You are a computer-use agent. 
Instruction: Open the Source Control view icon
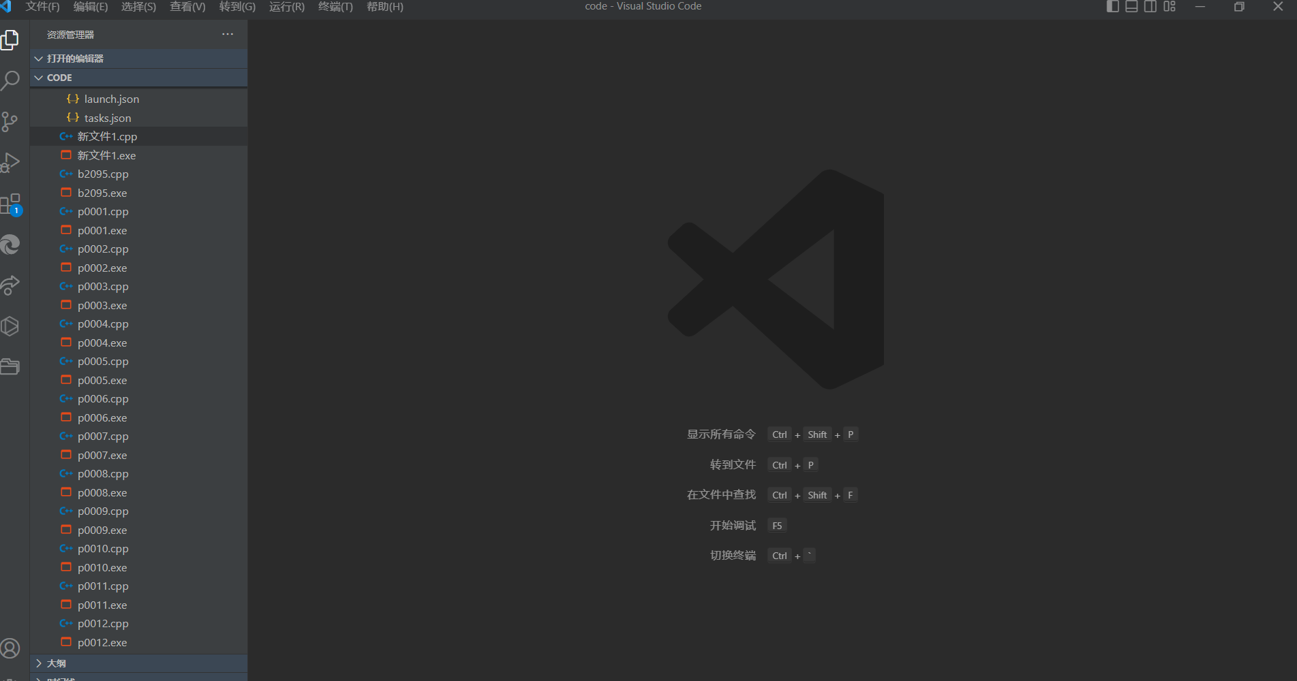(10, 122)
